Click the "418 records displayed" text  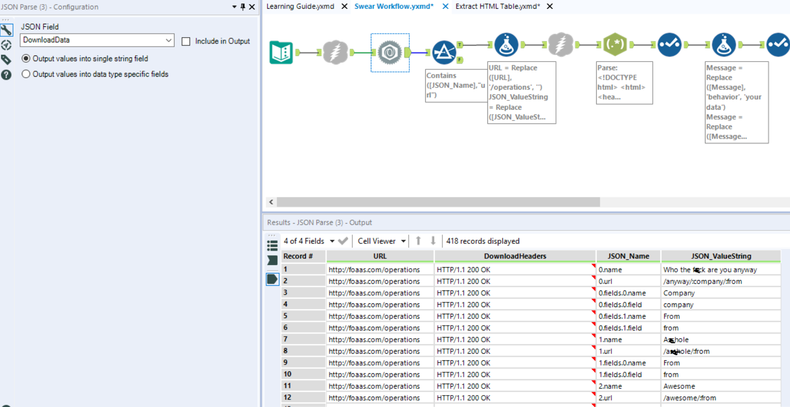(483, 241)
